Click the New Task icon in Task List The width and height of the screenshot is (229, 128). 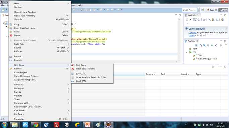(187, 20)
